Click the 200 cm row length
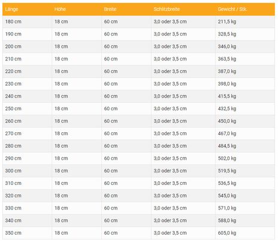 coord(13,47)
